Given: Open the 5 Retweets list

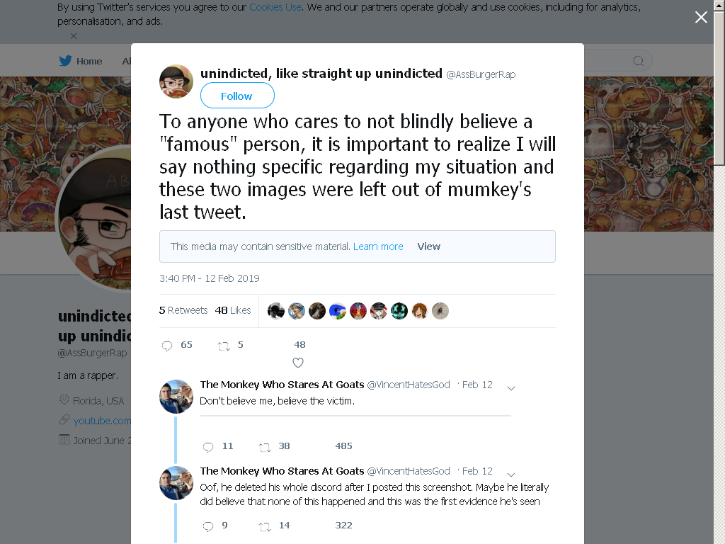Looking at the screenshot, I should tap(183, 310).
